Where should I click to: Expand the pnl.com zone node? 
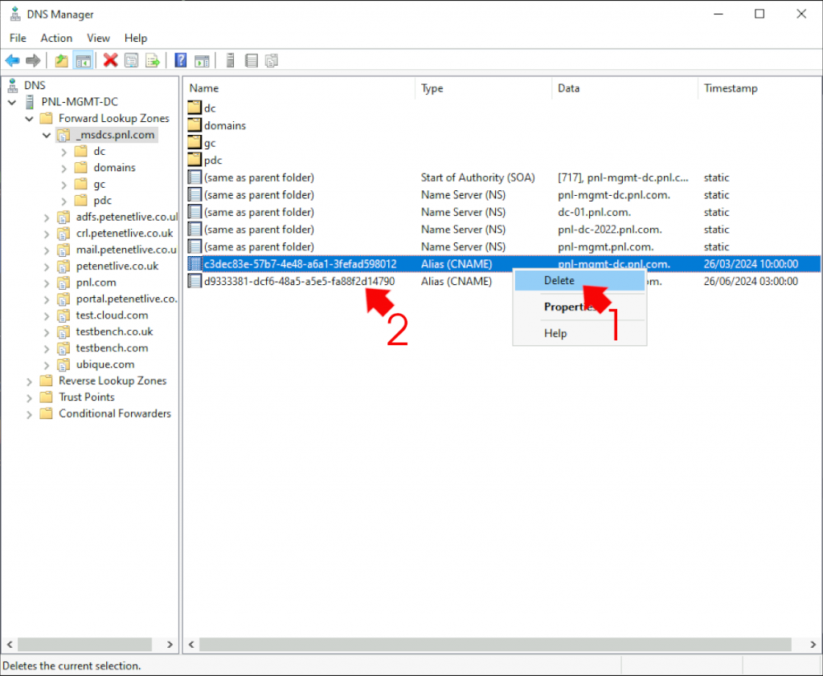tap(47, 283)
